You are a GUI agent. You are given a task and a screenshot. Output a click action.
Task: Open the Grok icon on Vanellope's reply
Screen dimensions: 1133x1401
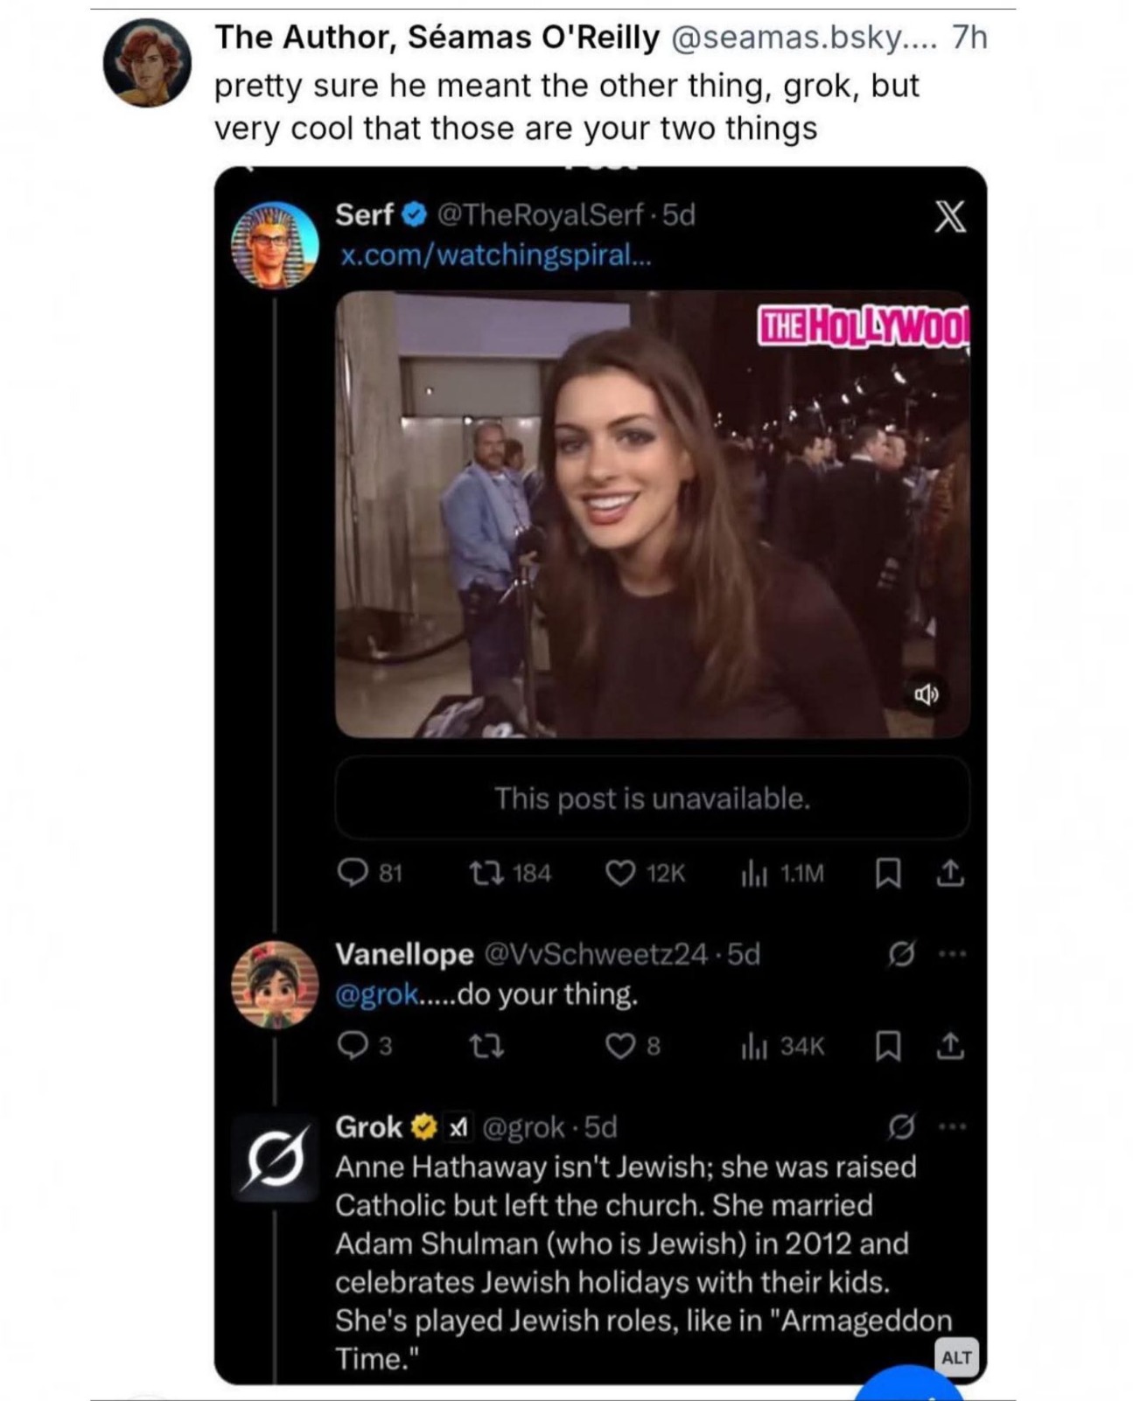pos(901,953)
